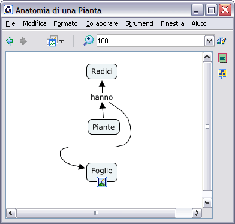Click the green back navigation arrow
Viewport: 235px width, 224px height.
point(10,41)
